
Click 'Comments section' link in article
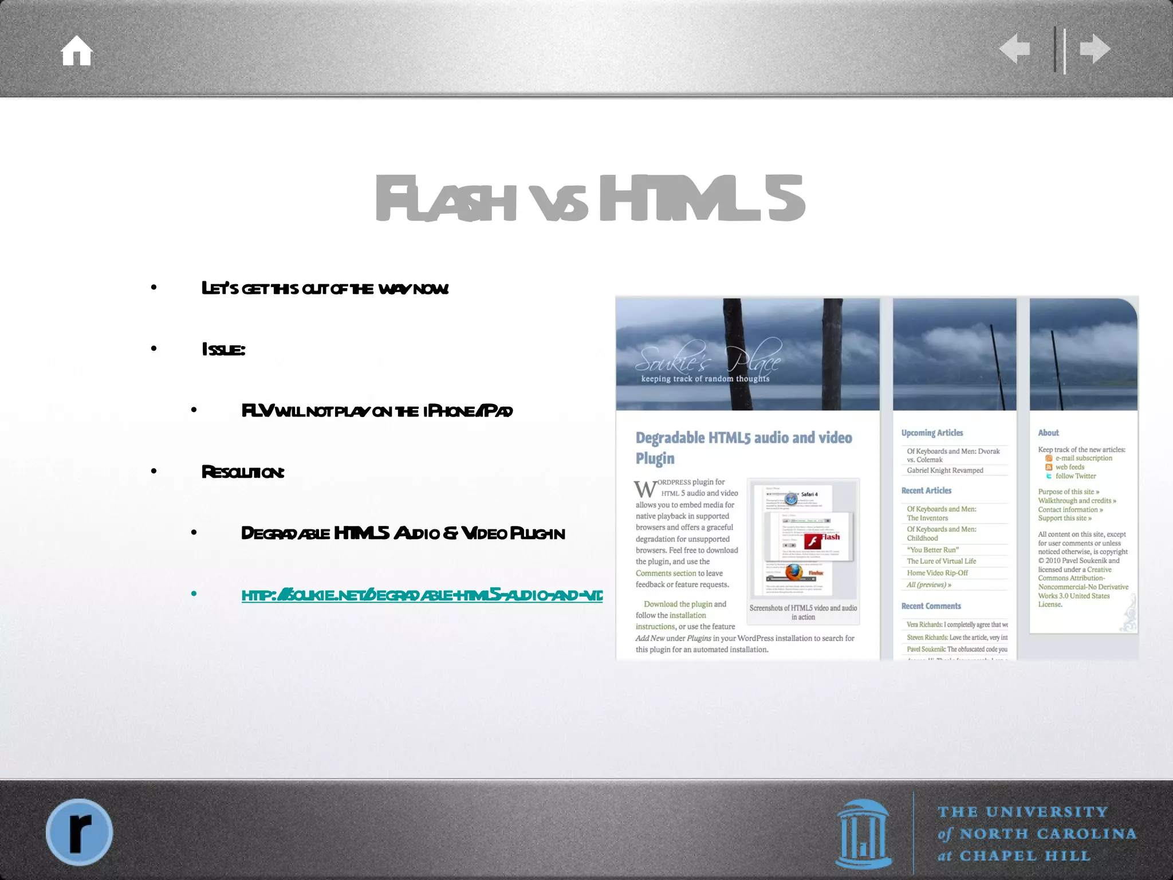tap(666, 573)
